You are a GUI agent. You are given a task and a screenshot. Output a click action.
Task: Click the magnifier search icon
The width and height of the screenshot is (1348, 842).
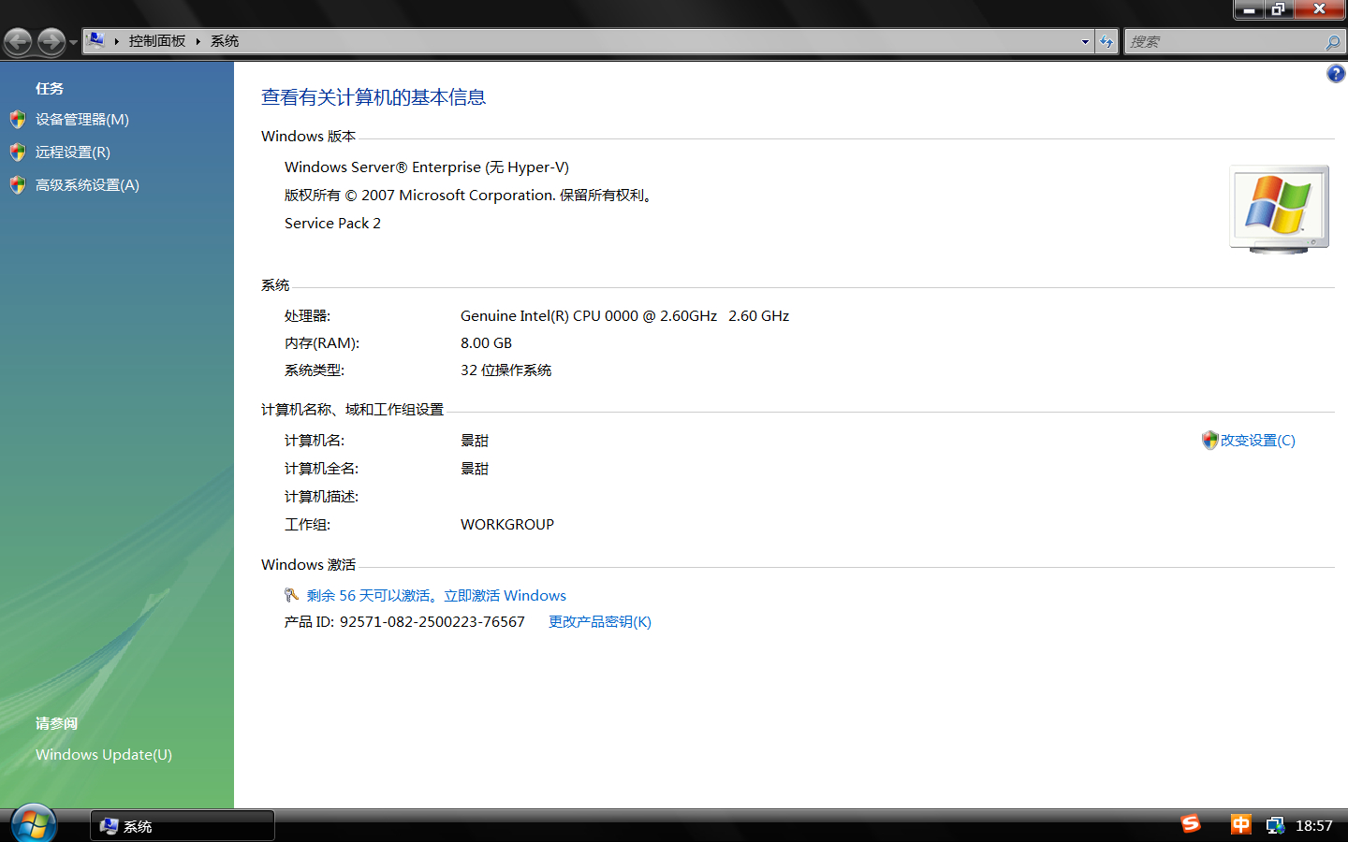(x=1333, y=42)
